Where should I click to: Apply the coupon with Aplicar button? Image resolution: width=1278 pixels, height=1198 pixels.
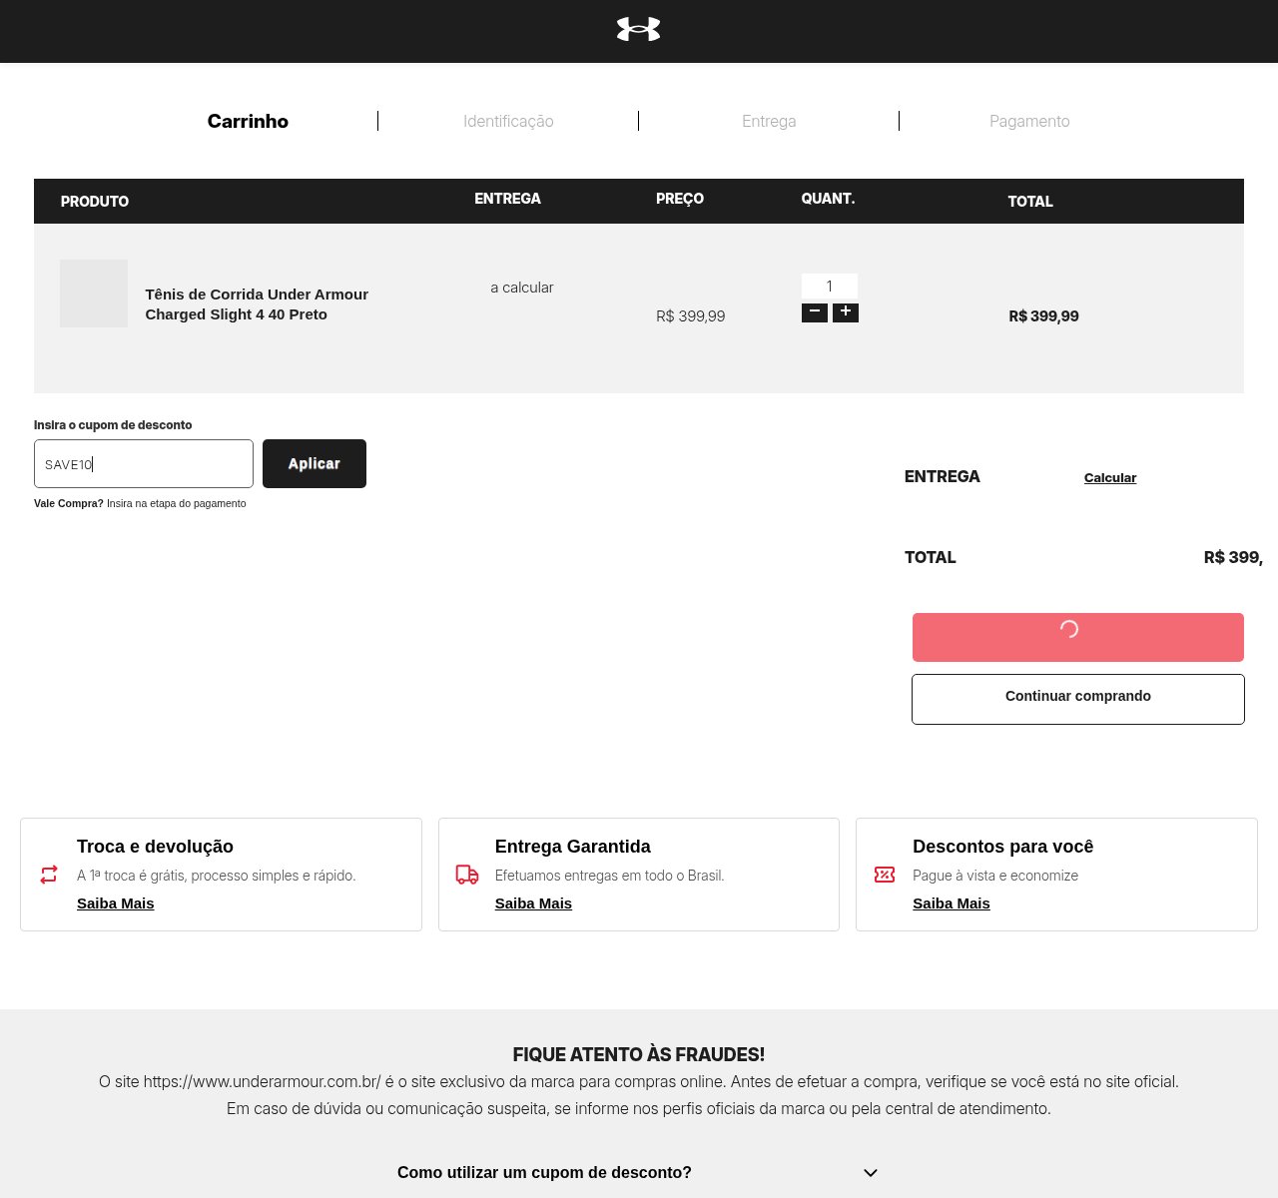(x=315, y=464)
